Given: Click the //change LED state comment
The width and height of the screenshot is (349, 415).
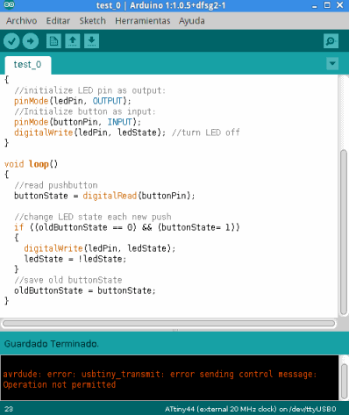Looking at the screenshot, I should (93, 217).
